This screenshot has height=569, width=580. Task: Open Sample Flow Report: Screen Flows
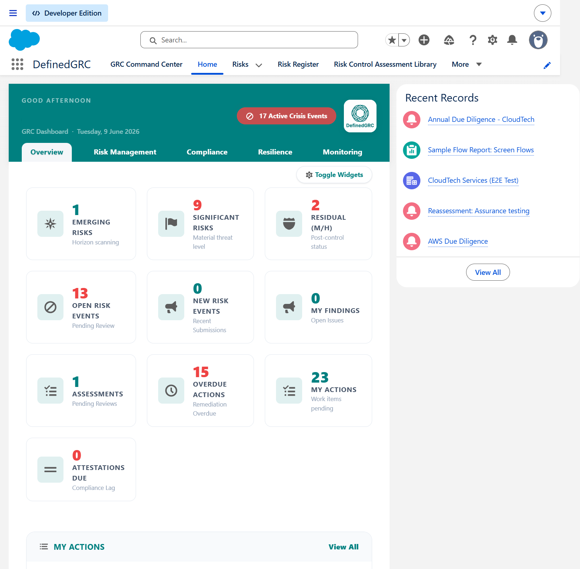(481, 150)
